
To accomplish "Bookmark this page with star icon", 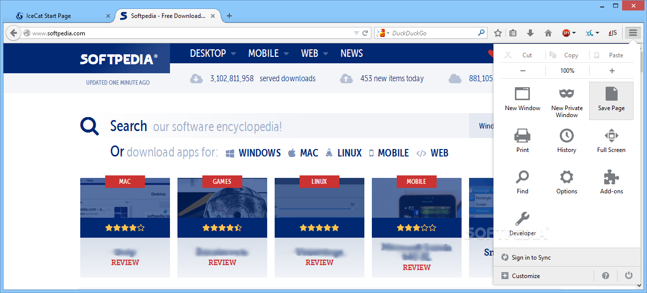I will click(497, 33).
